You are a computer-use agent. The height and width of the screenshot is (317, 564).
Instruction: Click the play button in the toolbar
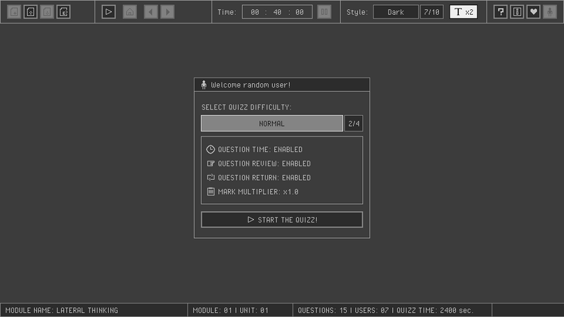108,12
